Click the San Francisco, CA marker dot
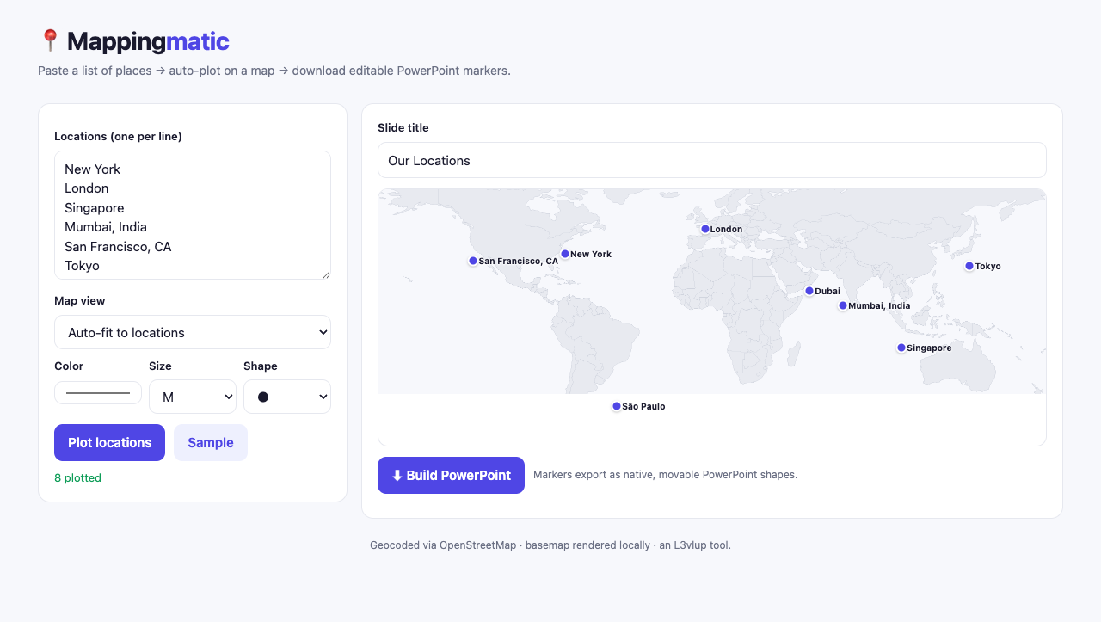 point(473,261)
